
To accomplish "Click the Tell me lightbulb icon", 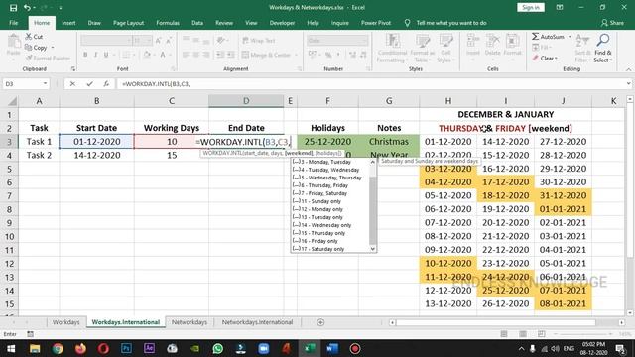I will 407,23.
